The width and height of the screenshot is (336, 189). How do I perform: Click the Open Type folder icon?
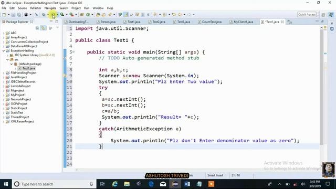pyautogui.click(x=98, y=15)
